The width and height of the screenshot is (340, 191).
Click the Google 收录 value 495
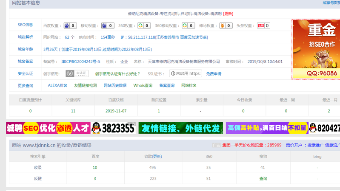click(x=152, y=168)
